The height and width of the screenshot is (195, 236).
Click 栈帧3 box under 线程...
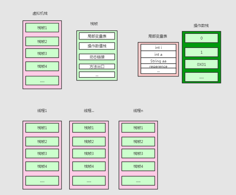(x=89, y=154)
